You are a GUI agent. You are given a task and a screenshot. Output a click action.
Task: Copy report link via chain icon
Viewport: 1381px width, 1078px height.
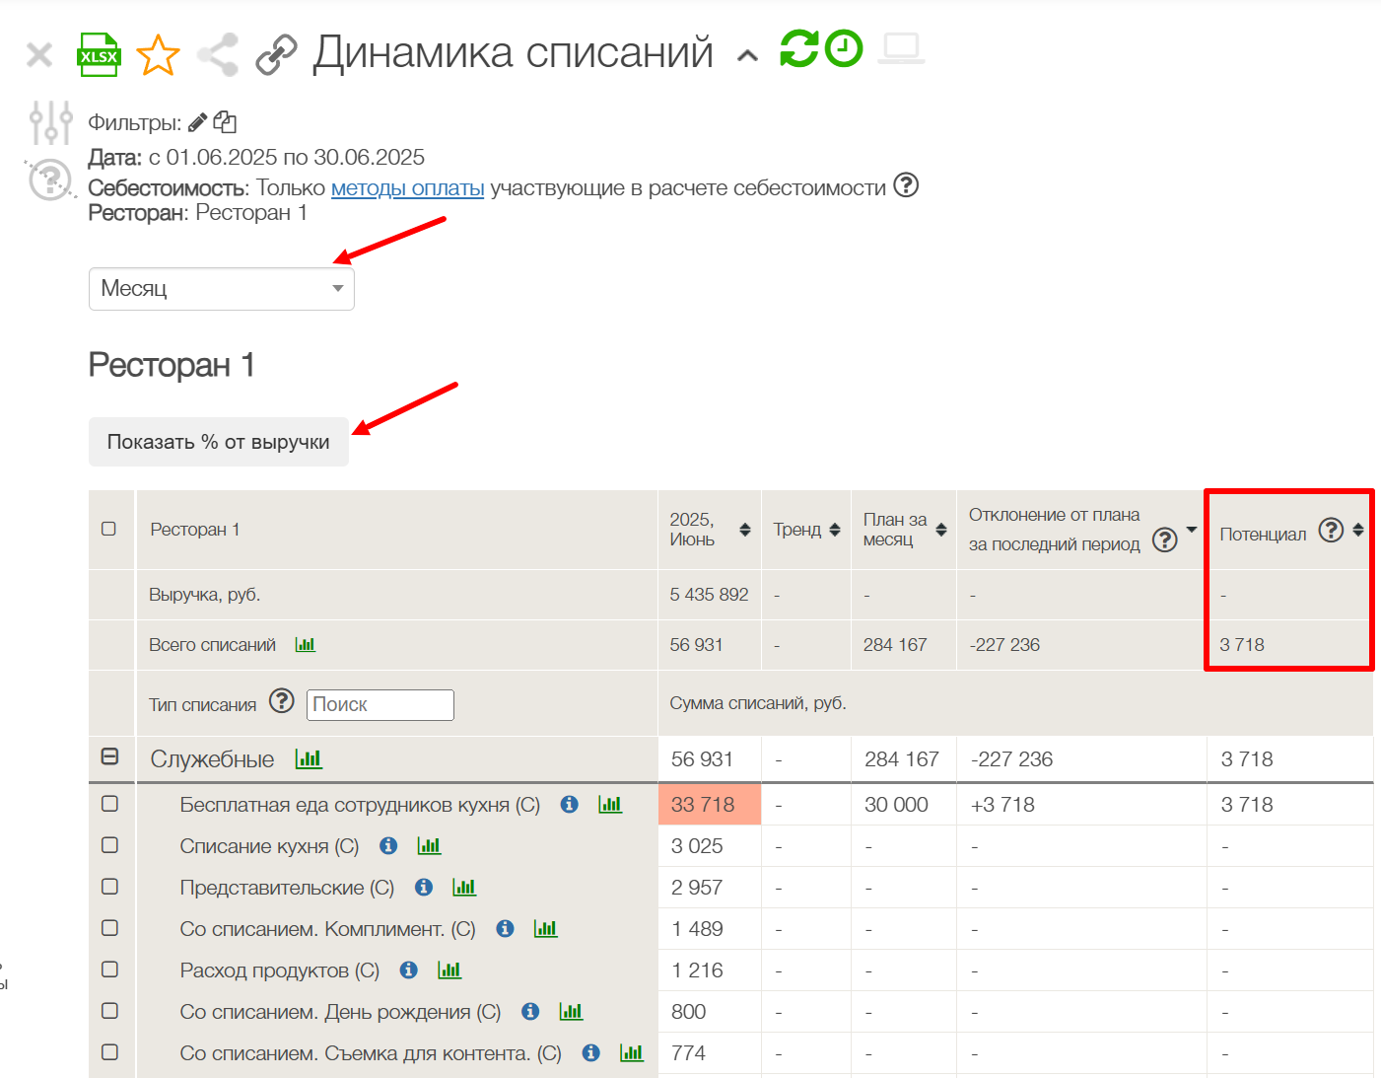[x=276, y=55]
